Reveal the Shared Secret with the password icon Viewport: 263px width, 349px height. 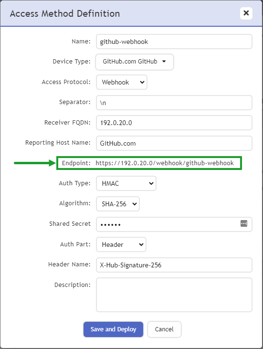tap(244, 223)
